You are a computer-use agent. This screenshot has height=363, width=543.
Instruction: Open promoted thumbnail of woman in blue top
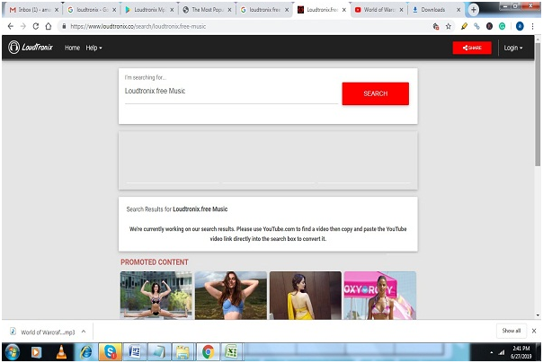tap(231, 296)
